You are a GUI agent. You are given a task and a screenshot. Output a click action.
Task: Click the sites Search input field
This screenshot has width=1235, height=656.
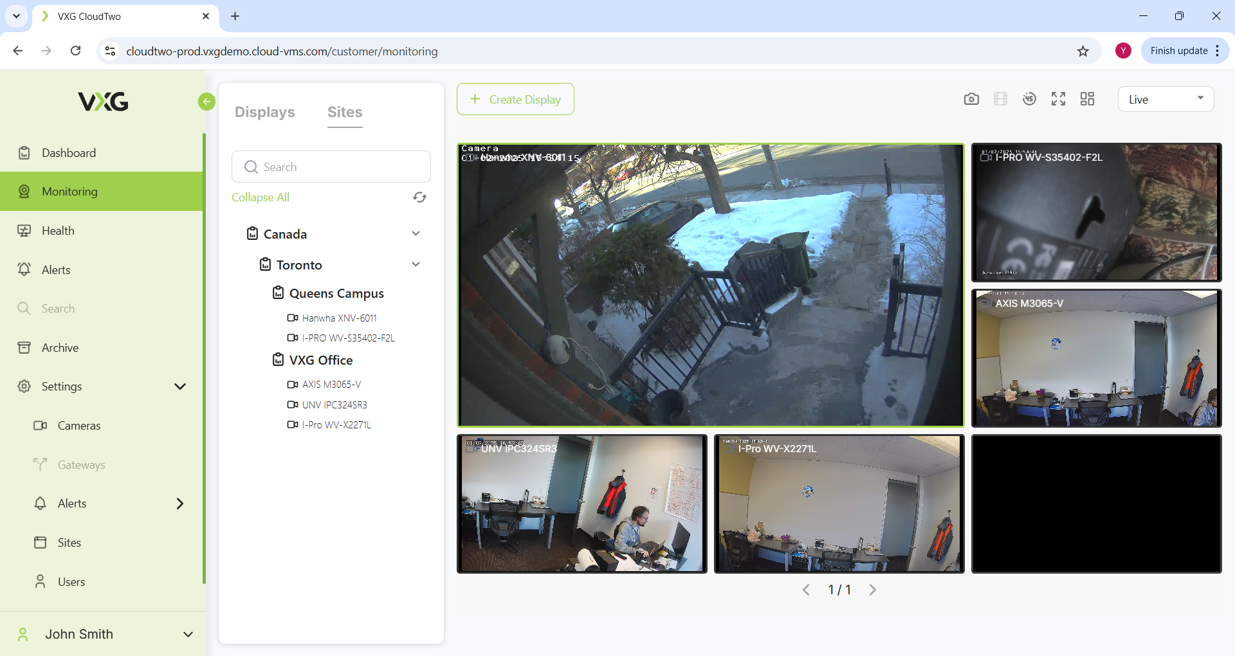pyautogui.click(x=331, y=167)
